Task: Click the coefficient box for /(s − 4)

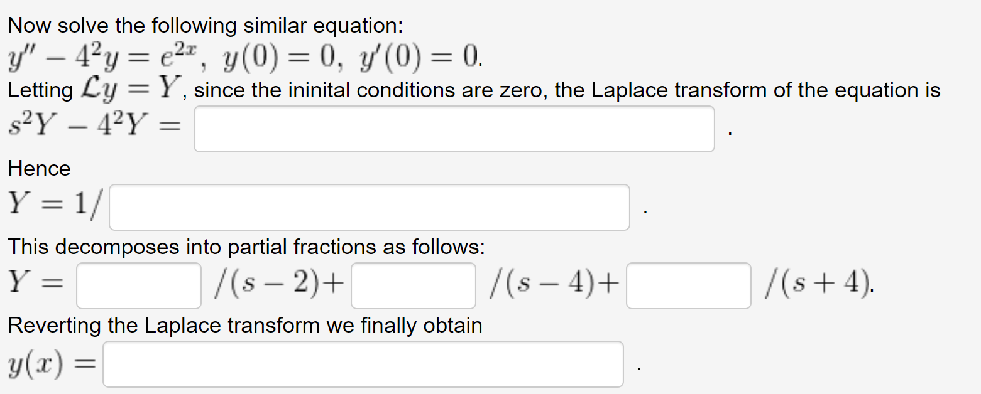Action: pyautogui.click(x=413, y=285)
